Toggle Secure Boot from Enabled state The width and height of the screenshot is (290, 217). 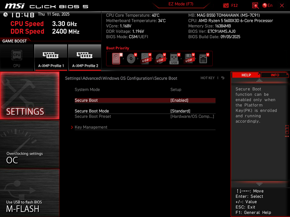coord(145,100)
